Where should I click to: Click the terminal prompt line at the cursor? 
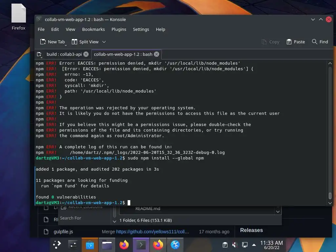[83, 202]
